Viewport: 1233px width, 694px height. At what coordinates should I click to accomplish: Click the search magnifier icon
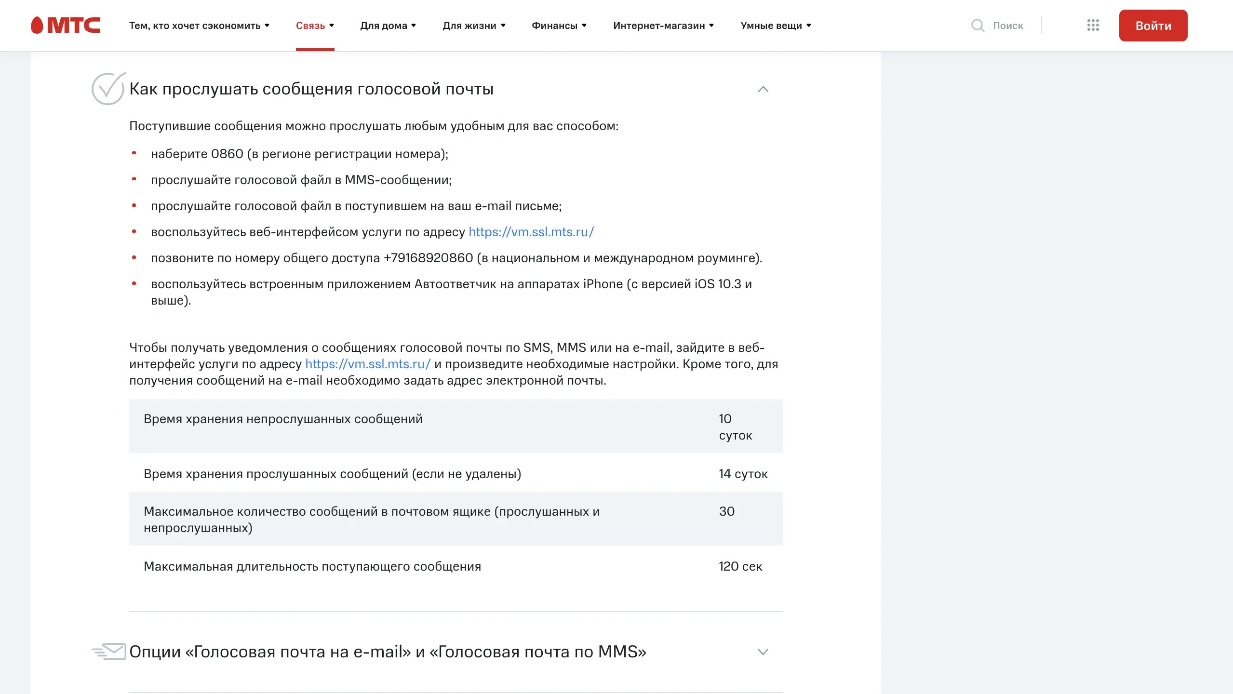click(x=977, y=26)
